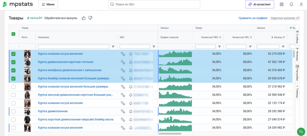307x136 pixels.
Task: Copy icon in Куртка демисезонная row
Action: 123,111
